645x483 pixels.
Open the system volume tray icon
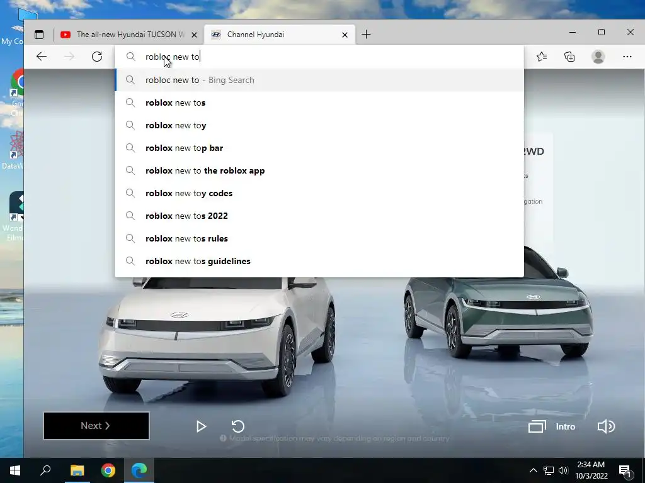563,470
